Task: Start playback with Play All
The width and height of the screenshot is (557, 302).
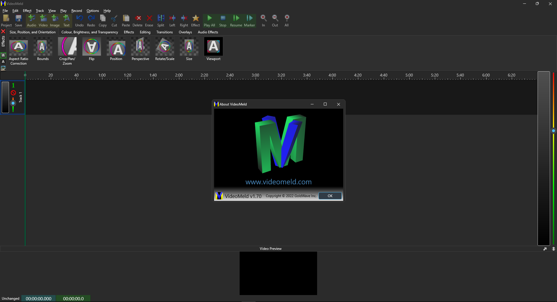Action: [209, 21]
